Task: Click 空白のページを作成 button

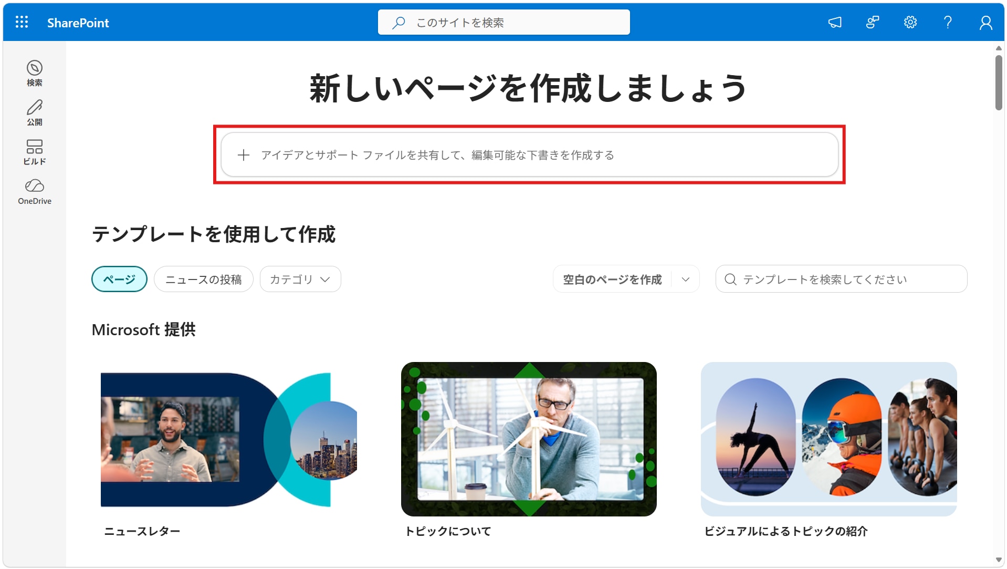Action: 612,279
